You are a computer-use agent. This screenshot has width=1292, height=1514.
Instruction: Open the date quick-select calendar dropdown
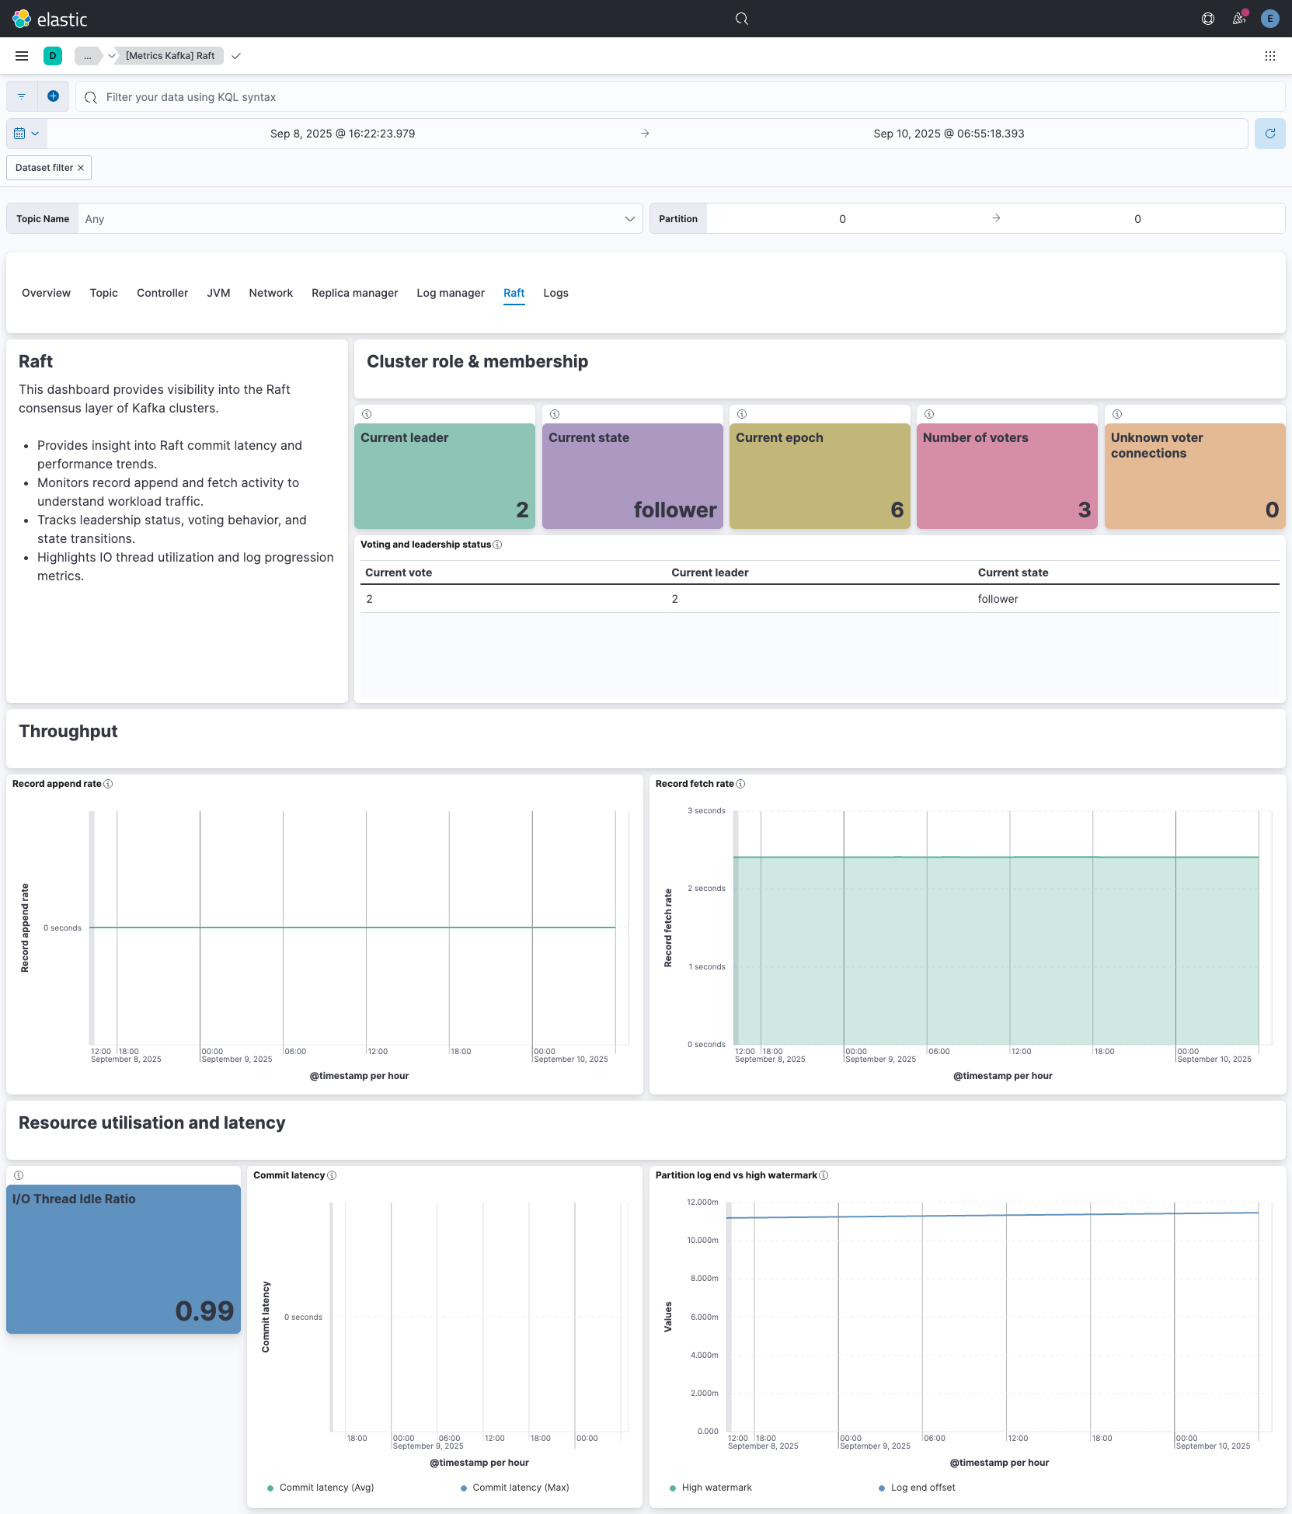click(26, 134)
